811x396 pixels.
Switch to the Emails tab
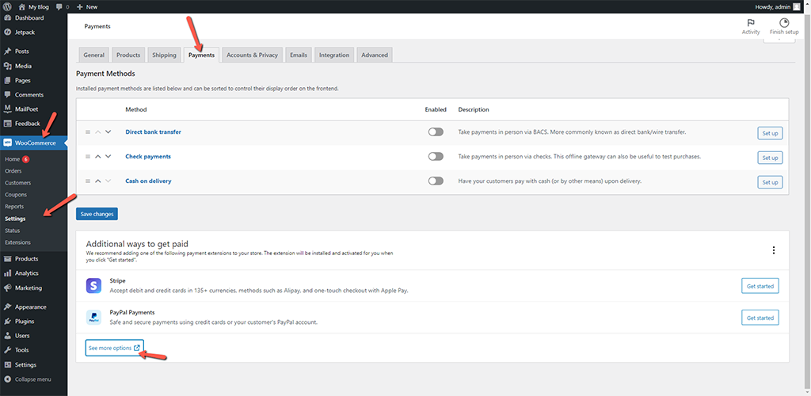point(299,55)
